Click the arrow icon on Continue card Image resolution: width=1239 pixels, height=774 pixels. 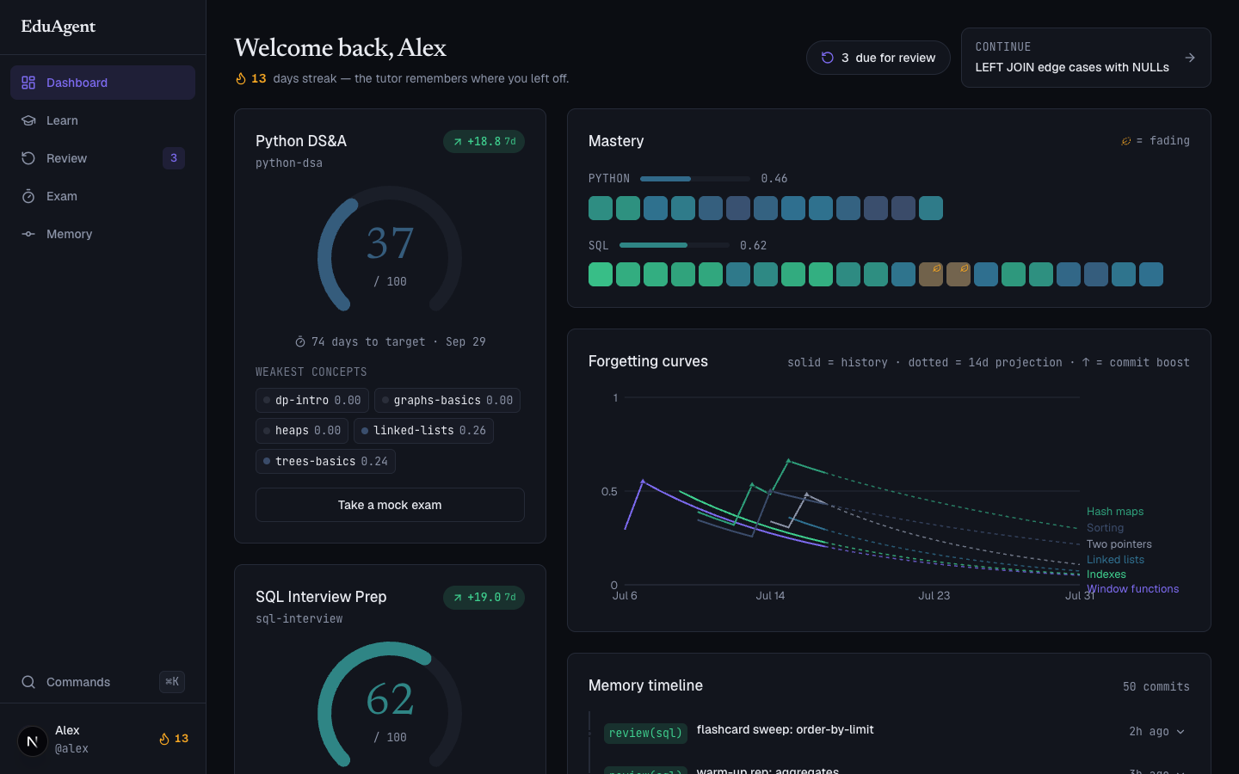pyautogui.click(x=1190, y=58)
